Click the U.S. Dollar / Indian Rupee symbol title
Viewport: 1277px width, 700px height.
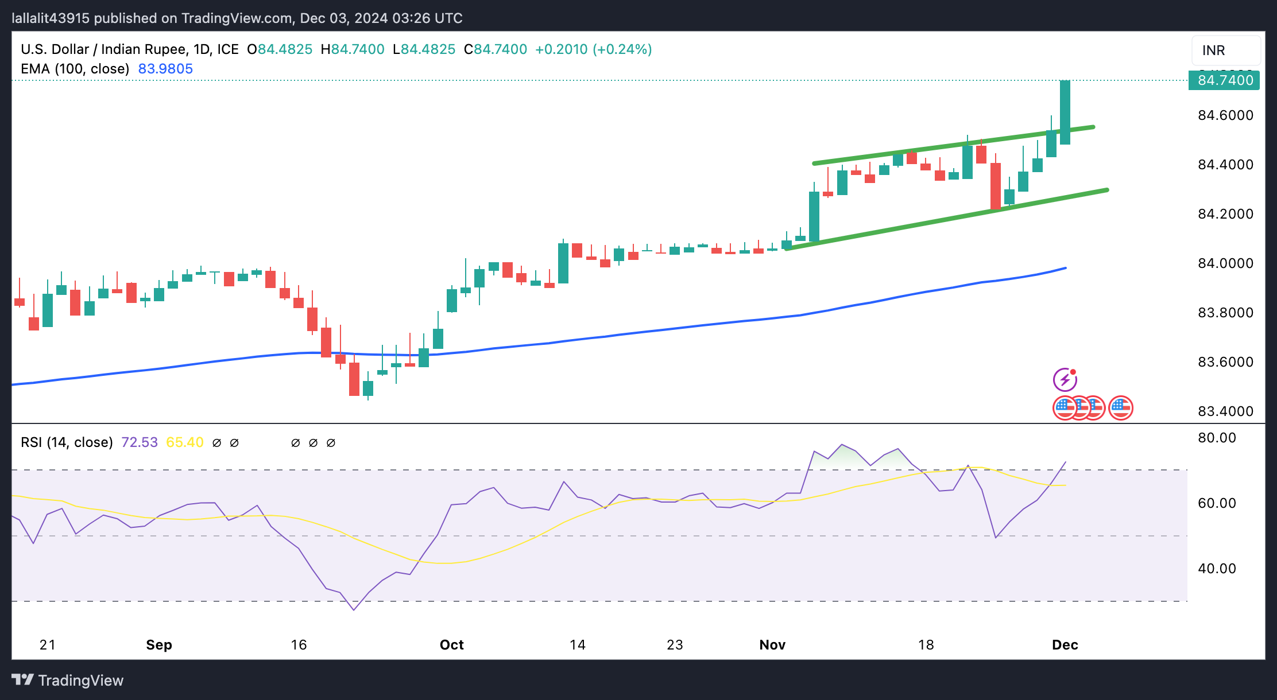[x=103, y=49]
